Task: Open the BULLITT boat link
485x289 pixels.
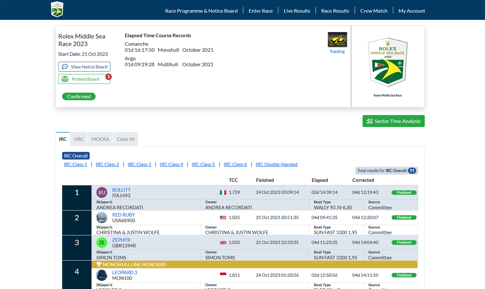Action: 121,190
